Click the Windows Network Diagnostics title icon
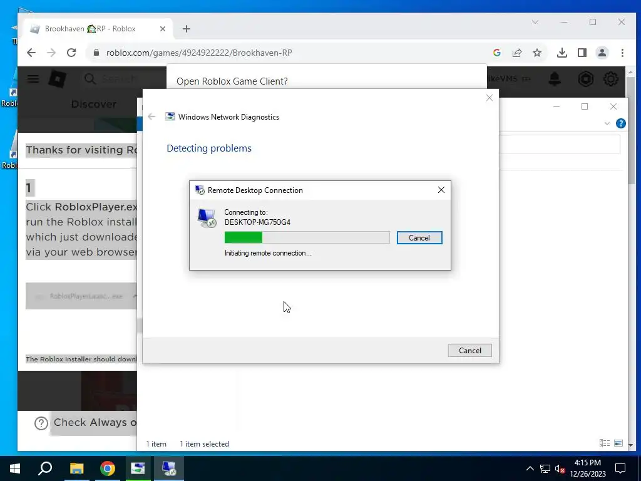 [x=170, y=116]
